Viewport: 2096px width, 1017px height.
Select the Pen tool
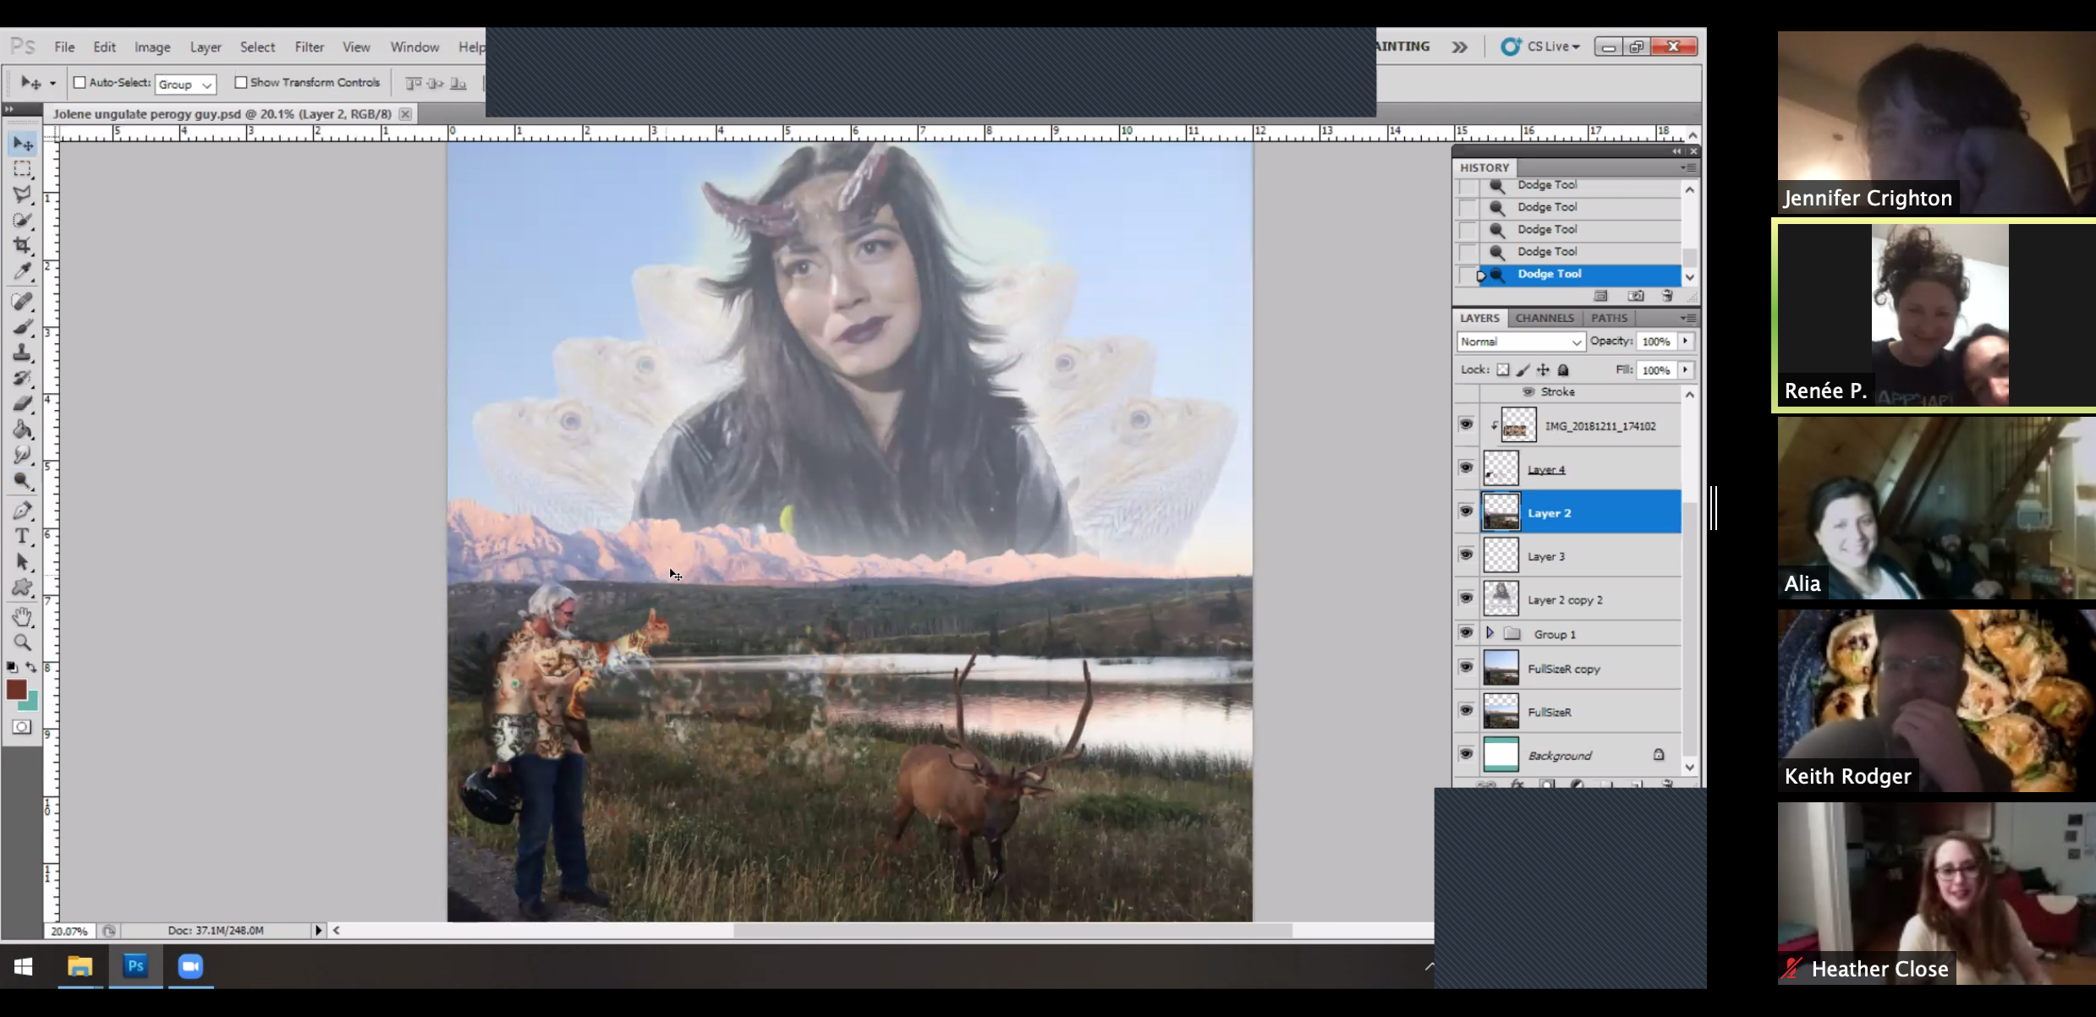pos(22,511)
